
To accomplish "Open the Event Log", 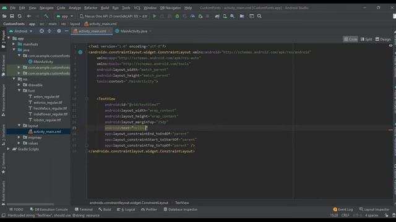I will (x=343, y=210).
